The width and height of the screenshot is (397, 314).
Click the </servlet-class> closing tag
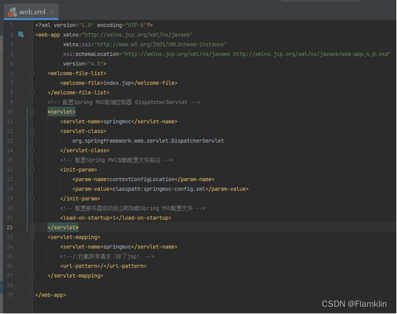85,150
